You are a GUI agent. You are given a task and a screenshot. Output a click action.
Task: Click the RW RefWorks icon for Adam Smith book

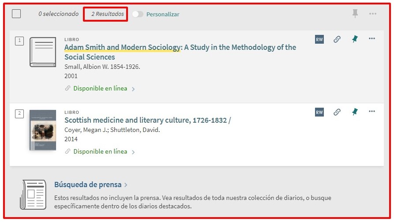319,39
